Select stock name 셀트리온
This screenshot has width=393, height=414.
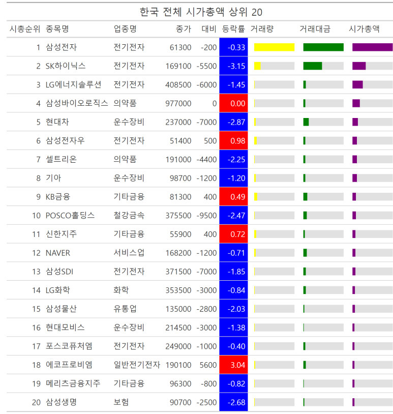pos(61,160)
